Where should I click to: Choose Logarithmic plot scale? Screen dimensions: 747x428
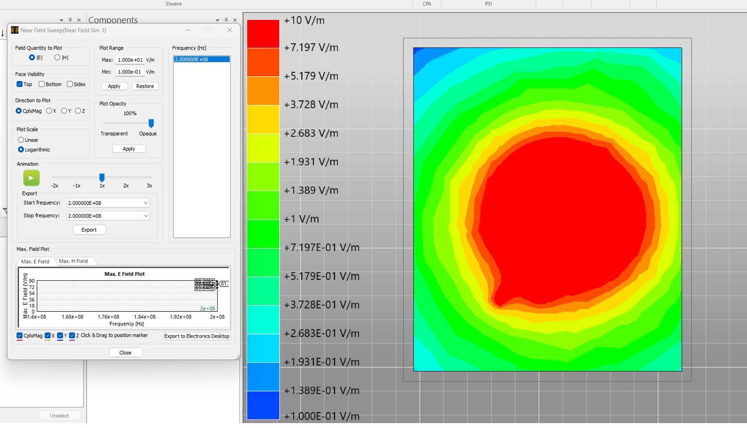click(x=21, y=150)
